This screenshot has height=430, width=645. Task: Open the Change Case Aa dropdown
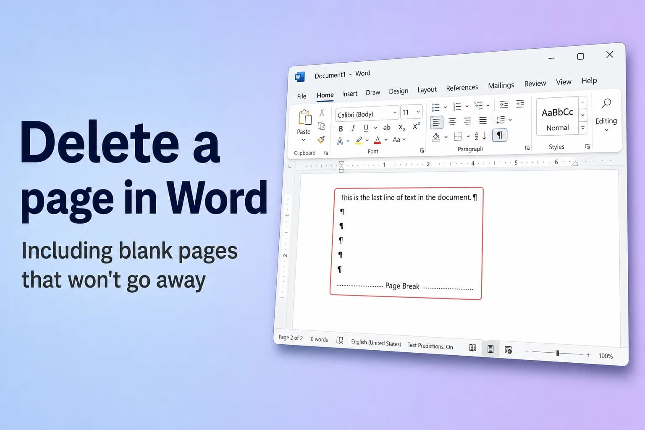[399, 139]
